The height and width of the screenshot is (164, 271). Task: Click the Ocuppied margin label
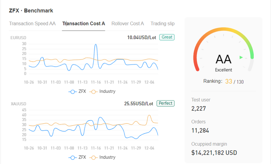coord(209,144)
